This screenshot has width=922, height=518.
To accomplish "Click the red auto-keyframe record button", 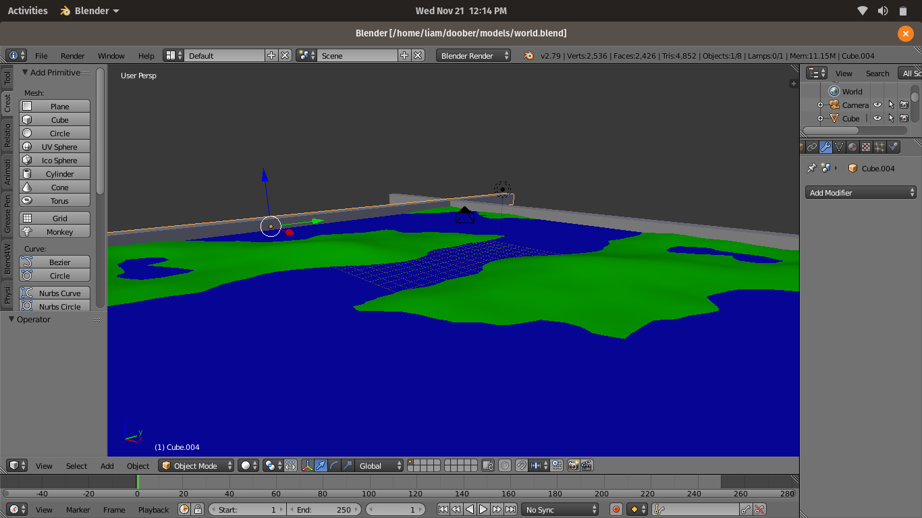I will 616,510.
